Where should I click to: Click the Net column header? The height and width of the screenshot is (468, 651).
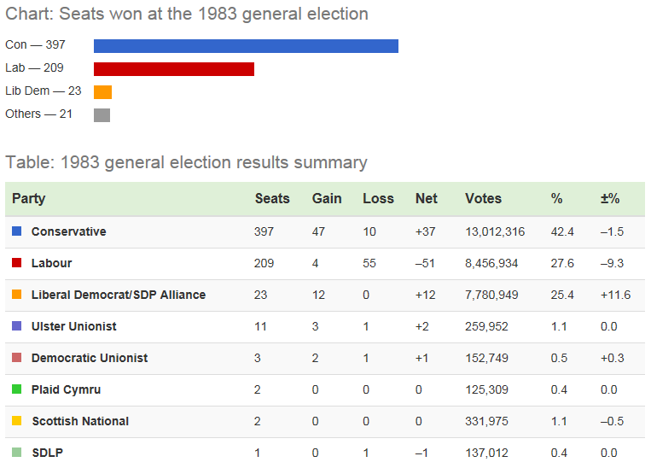click(427, 199)
